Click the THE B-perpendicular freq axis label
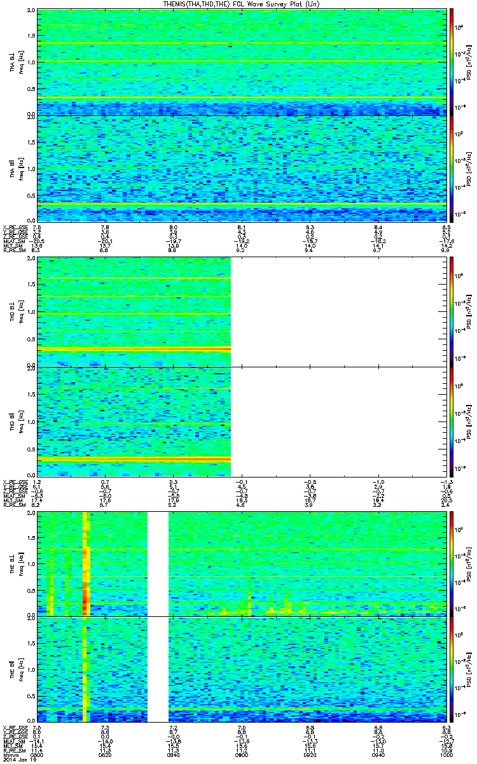 (x=15, y=564)
